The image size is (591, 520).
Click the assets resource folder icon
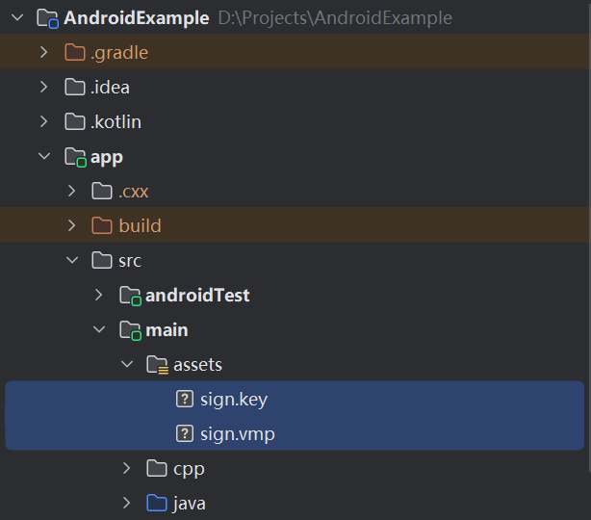[157, 365]
